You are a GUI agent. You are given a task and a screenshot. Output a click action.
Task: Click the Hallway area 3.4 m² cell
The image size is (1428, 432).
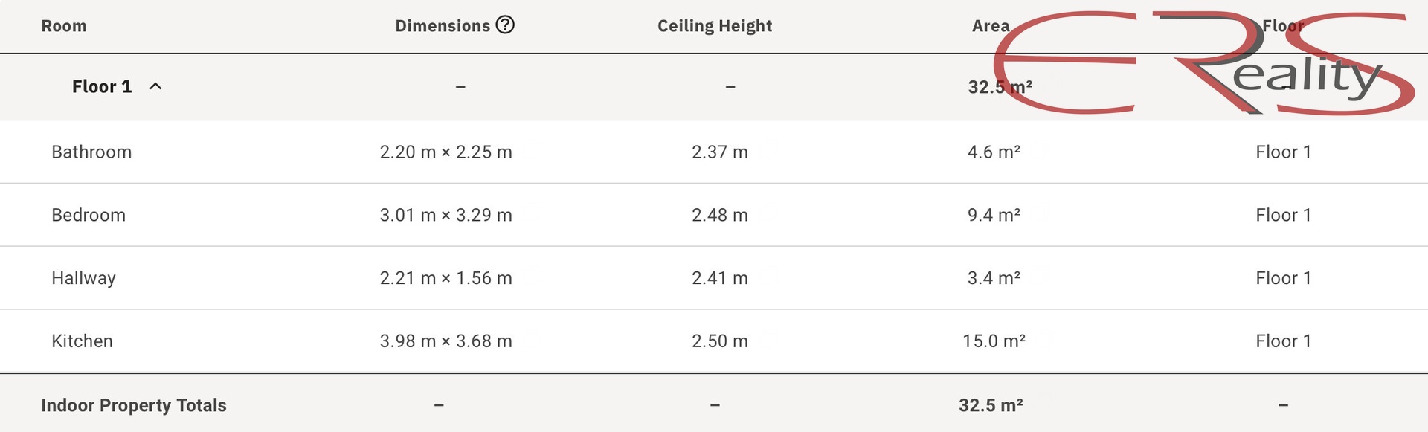(994, 278)
